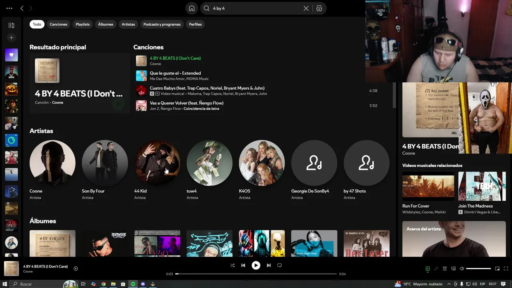Open 'Join The Madness' related music video
Screen dimensions: 512x288
482,186
